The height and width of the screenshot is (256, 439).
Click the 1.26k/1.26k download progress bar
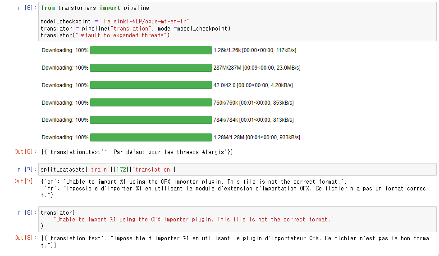click(x=151, y=50)
